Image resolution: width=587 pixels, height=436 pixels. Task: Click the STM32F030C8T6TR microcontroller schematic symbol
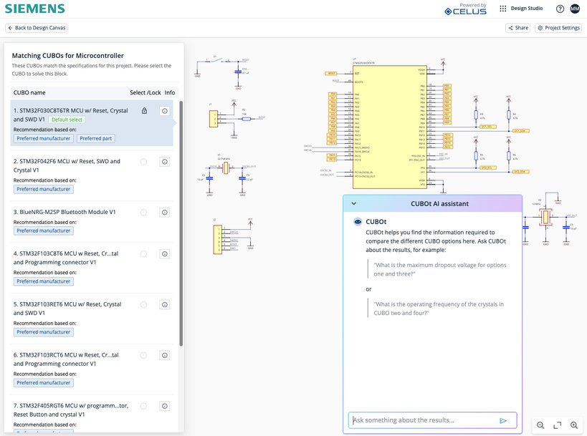[x=390, y=127]
